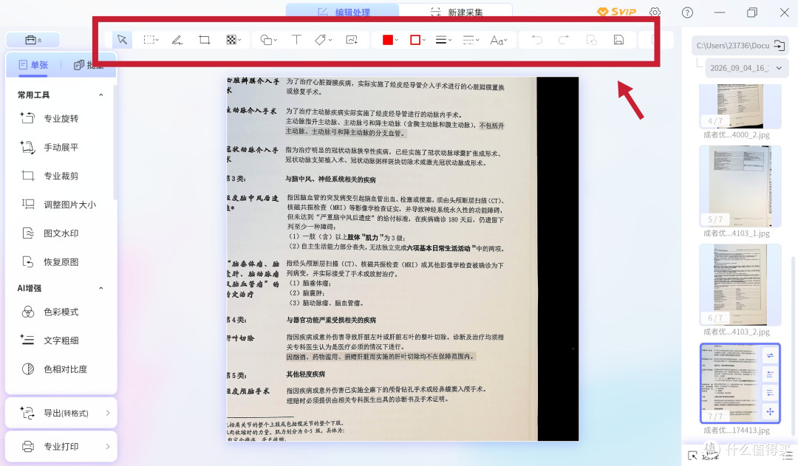
Task: Open 图文水印 watermark tool
Action: [49, 233]
